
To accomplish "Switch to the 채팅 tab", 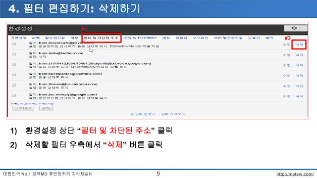I will point(166,38).
